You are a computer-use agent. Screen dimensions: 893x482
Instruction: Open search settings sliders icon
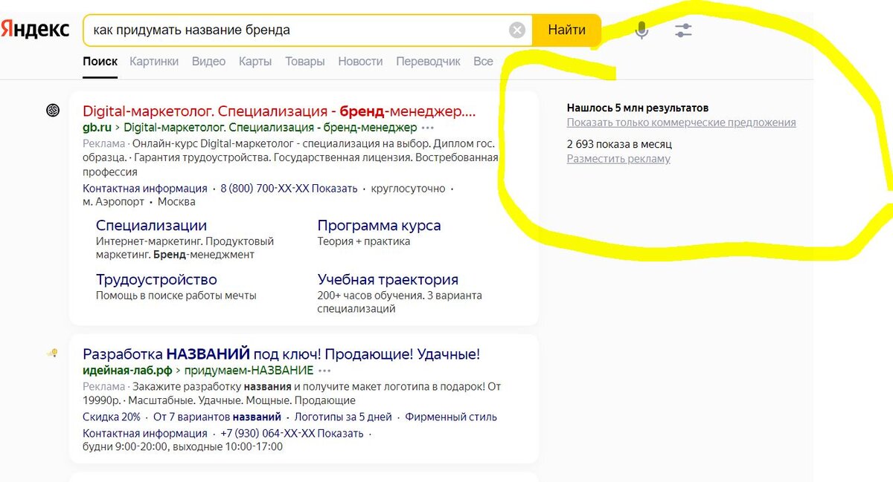coord(682,30)
